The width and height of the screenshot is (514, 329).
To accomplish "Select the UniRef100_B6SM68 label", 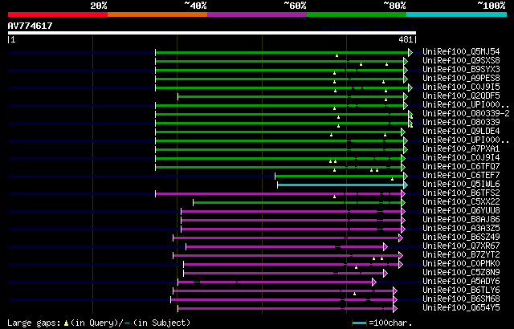I will click(x=461, y=299).
